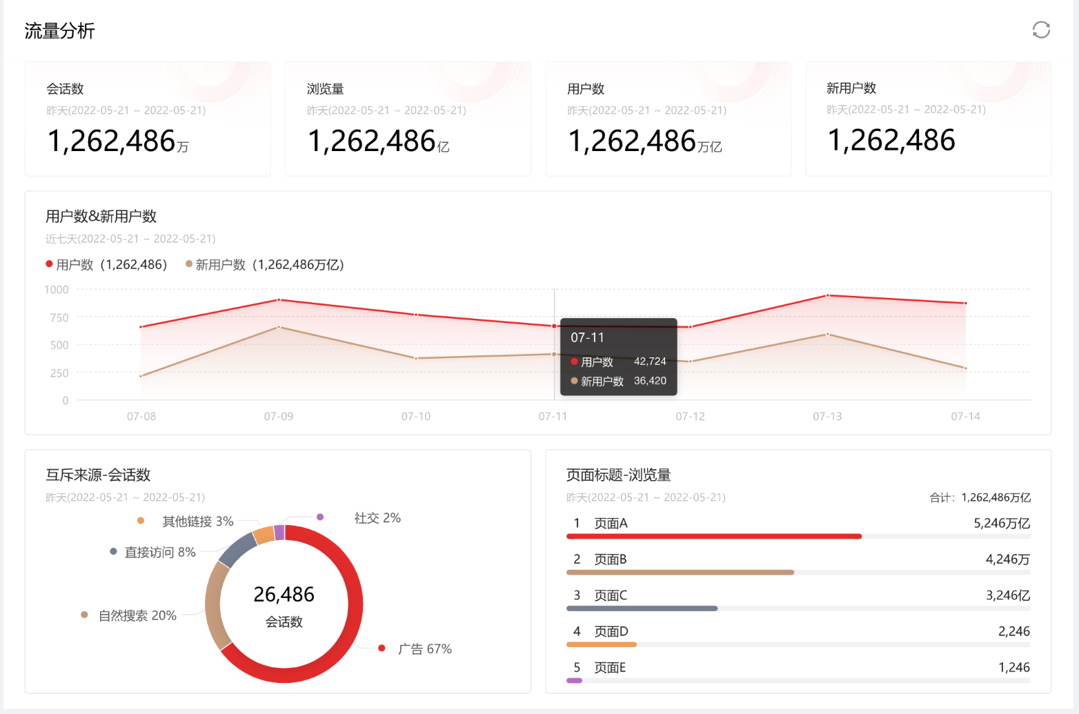Viewport: 1079px width, 714px height.
Task: Click the 页面A row in 页面标题-浏览量 list
Action: tap(611, 523)
